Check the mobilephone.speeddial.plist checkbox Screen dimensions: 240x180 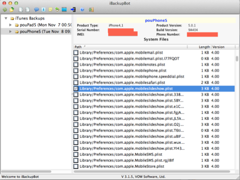(76, 77)
